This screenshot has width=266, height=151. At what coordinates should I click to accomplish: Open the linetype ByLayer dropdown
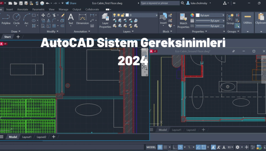[x=210, y=26]
